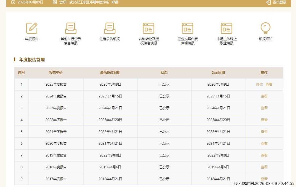Open the 营业执照作废声明填报 icon
The height and width of the screenshot is (187, 296).
pos(187,28)
